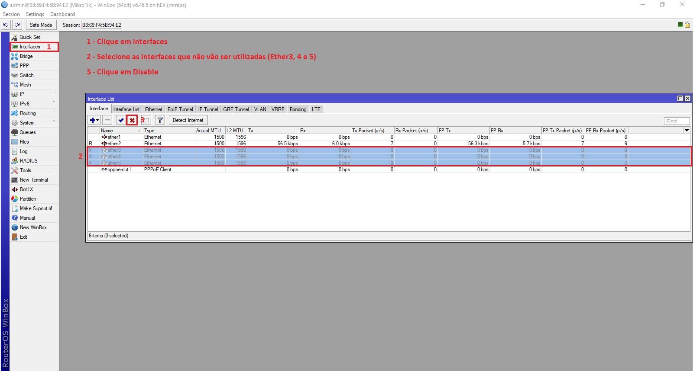Expand the Routing submenu
Screen dimensions: 693x371
pos(34,113)
